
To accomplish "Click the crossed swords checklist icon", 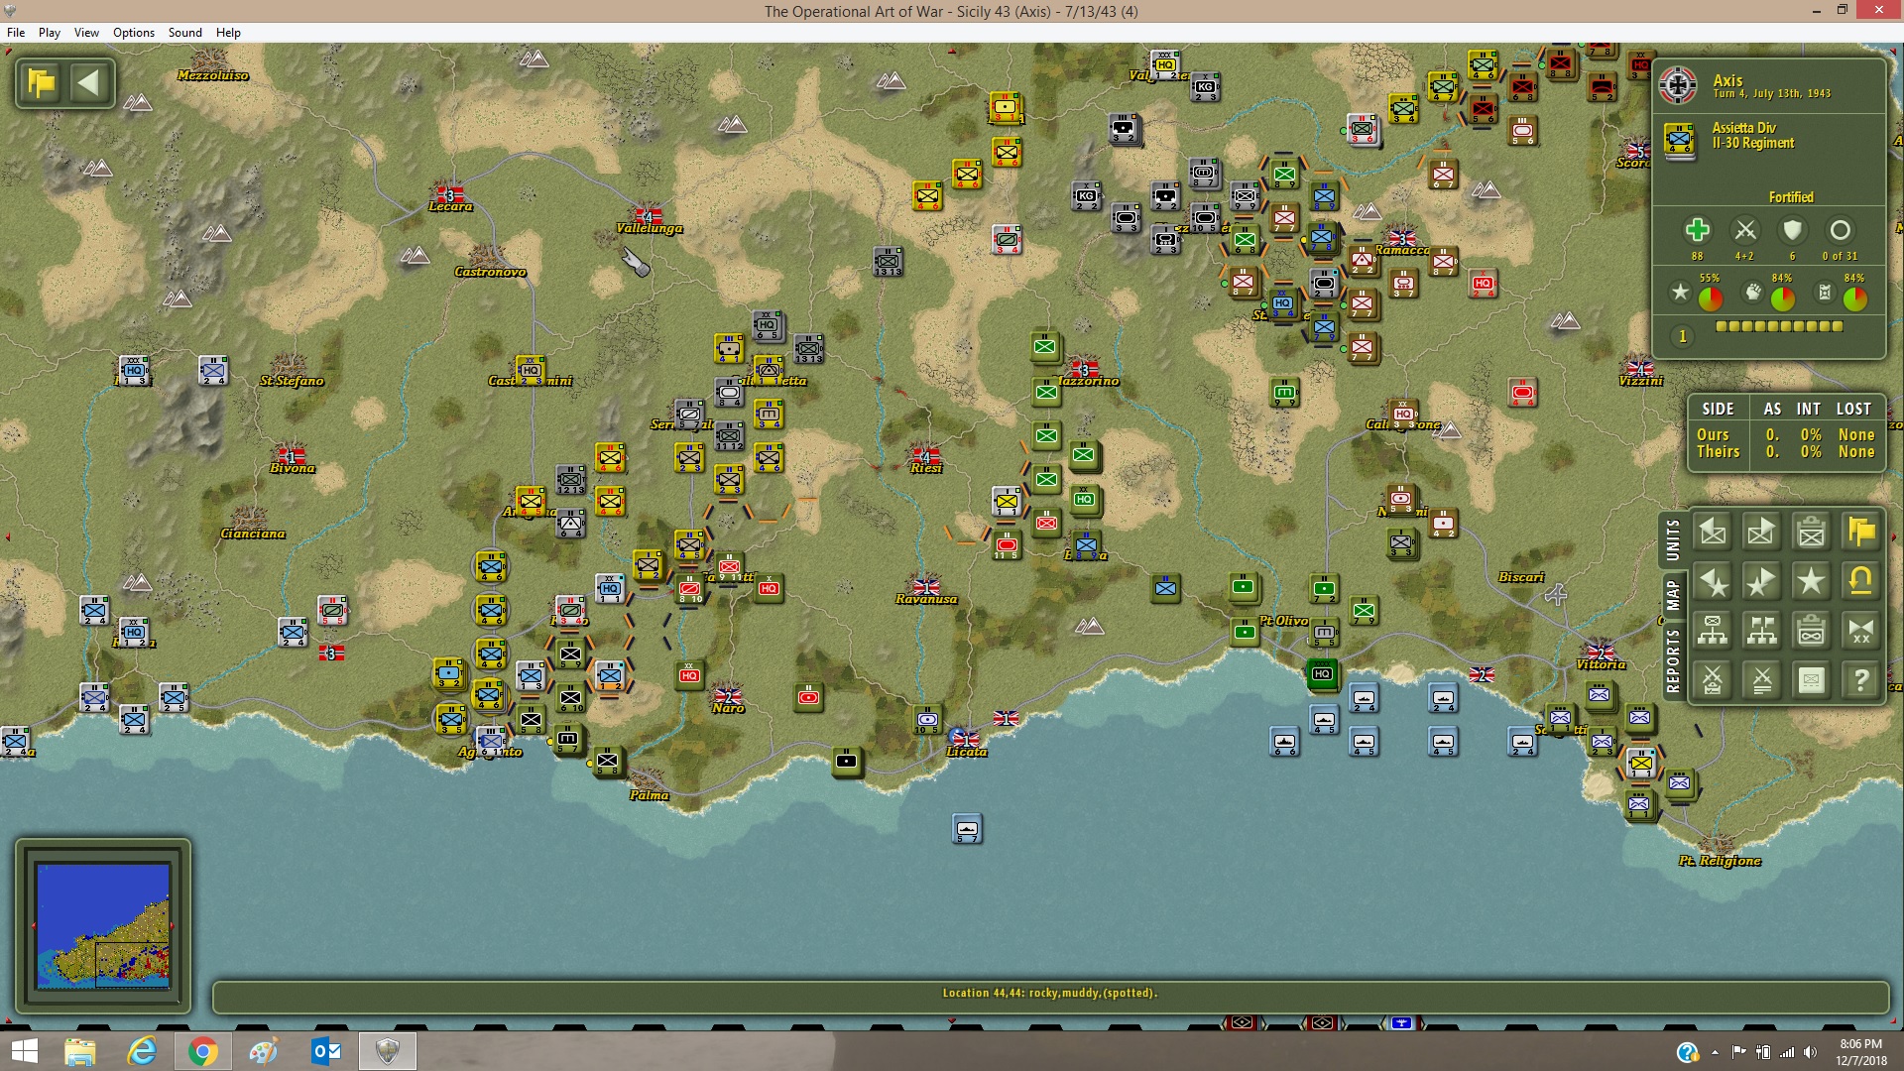I will [1713, 680].
